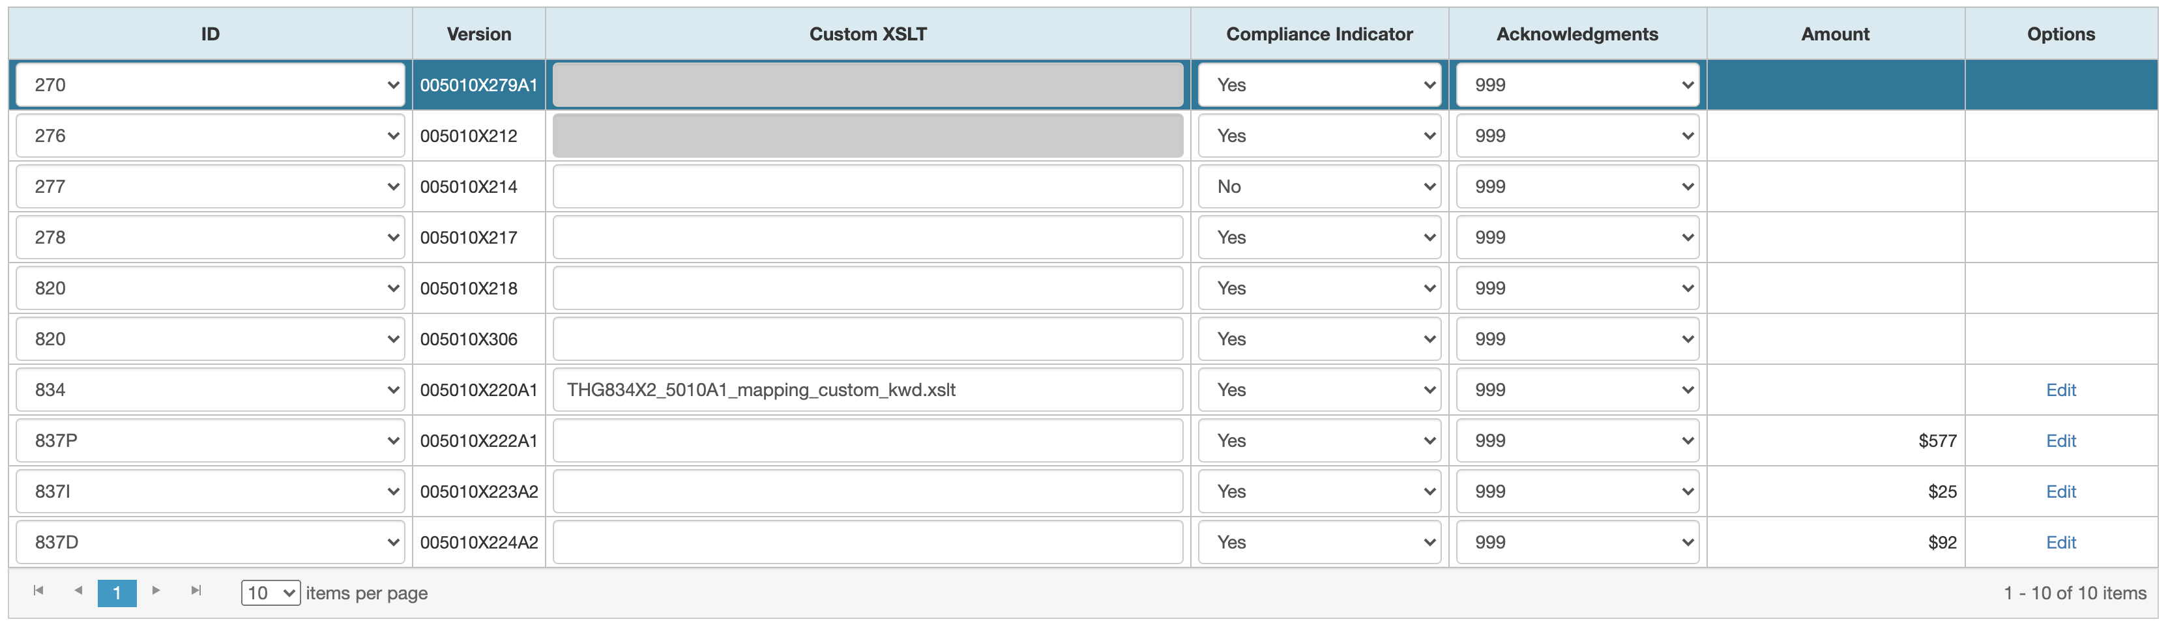This screenshot has height=628, width=2168.
Task: Click Custom XSLT field for 005010X214 row
Action: click(868, 186)
